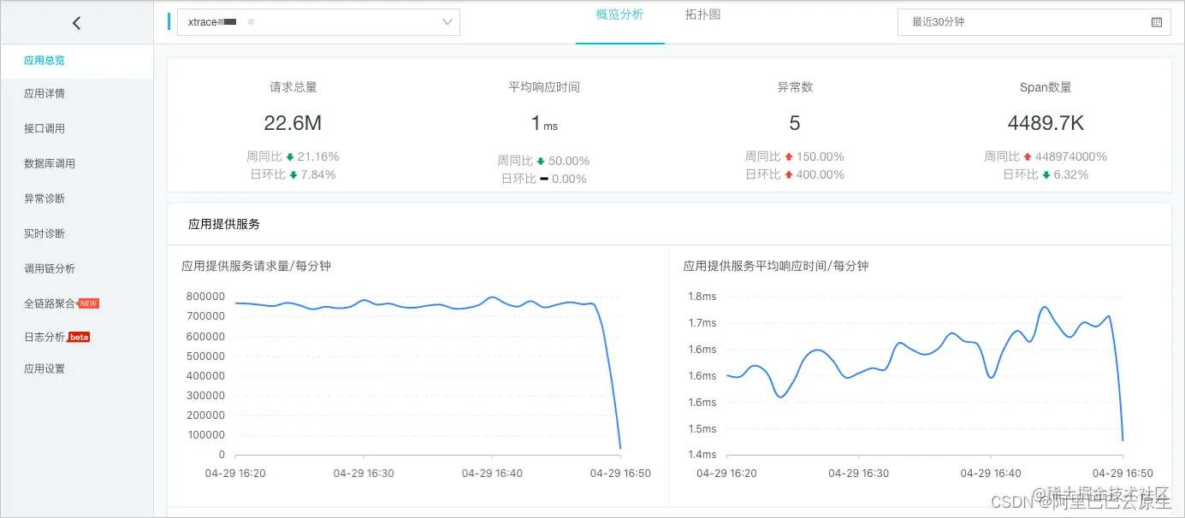Click the 1.8ms y-axis label

coord(702,297)
